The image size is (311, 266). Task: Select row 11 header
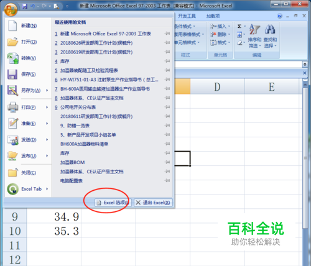click(15, 245)
